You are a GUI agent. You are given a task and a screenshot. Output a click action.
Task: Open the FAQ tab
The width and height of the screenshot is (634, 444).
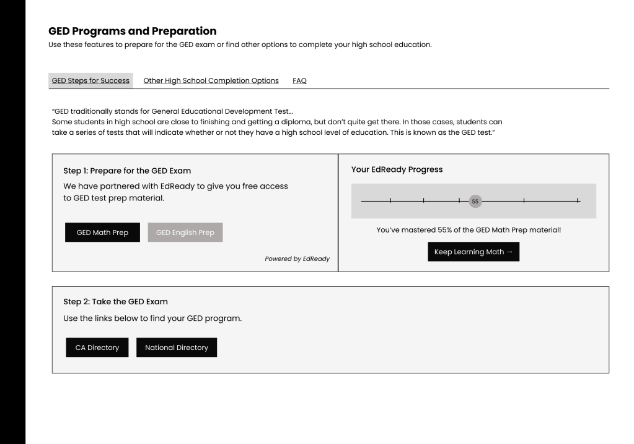point(299,80)
